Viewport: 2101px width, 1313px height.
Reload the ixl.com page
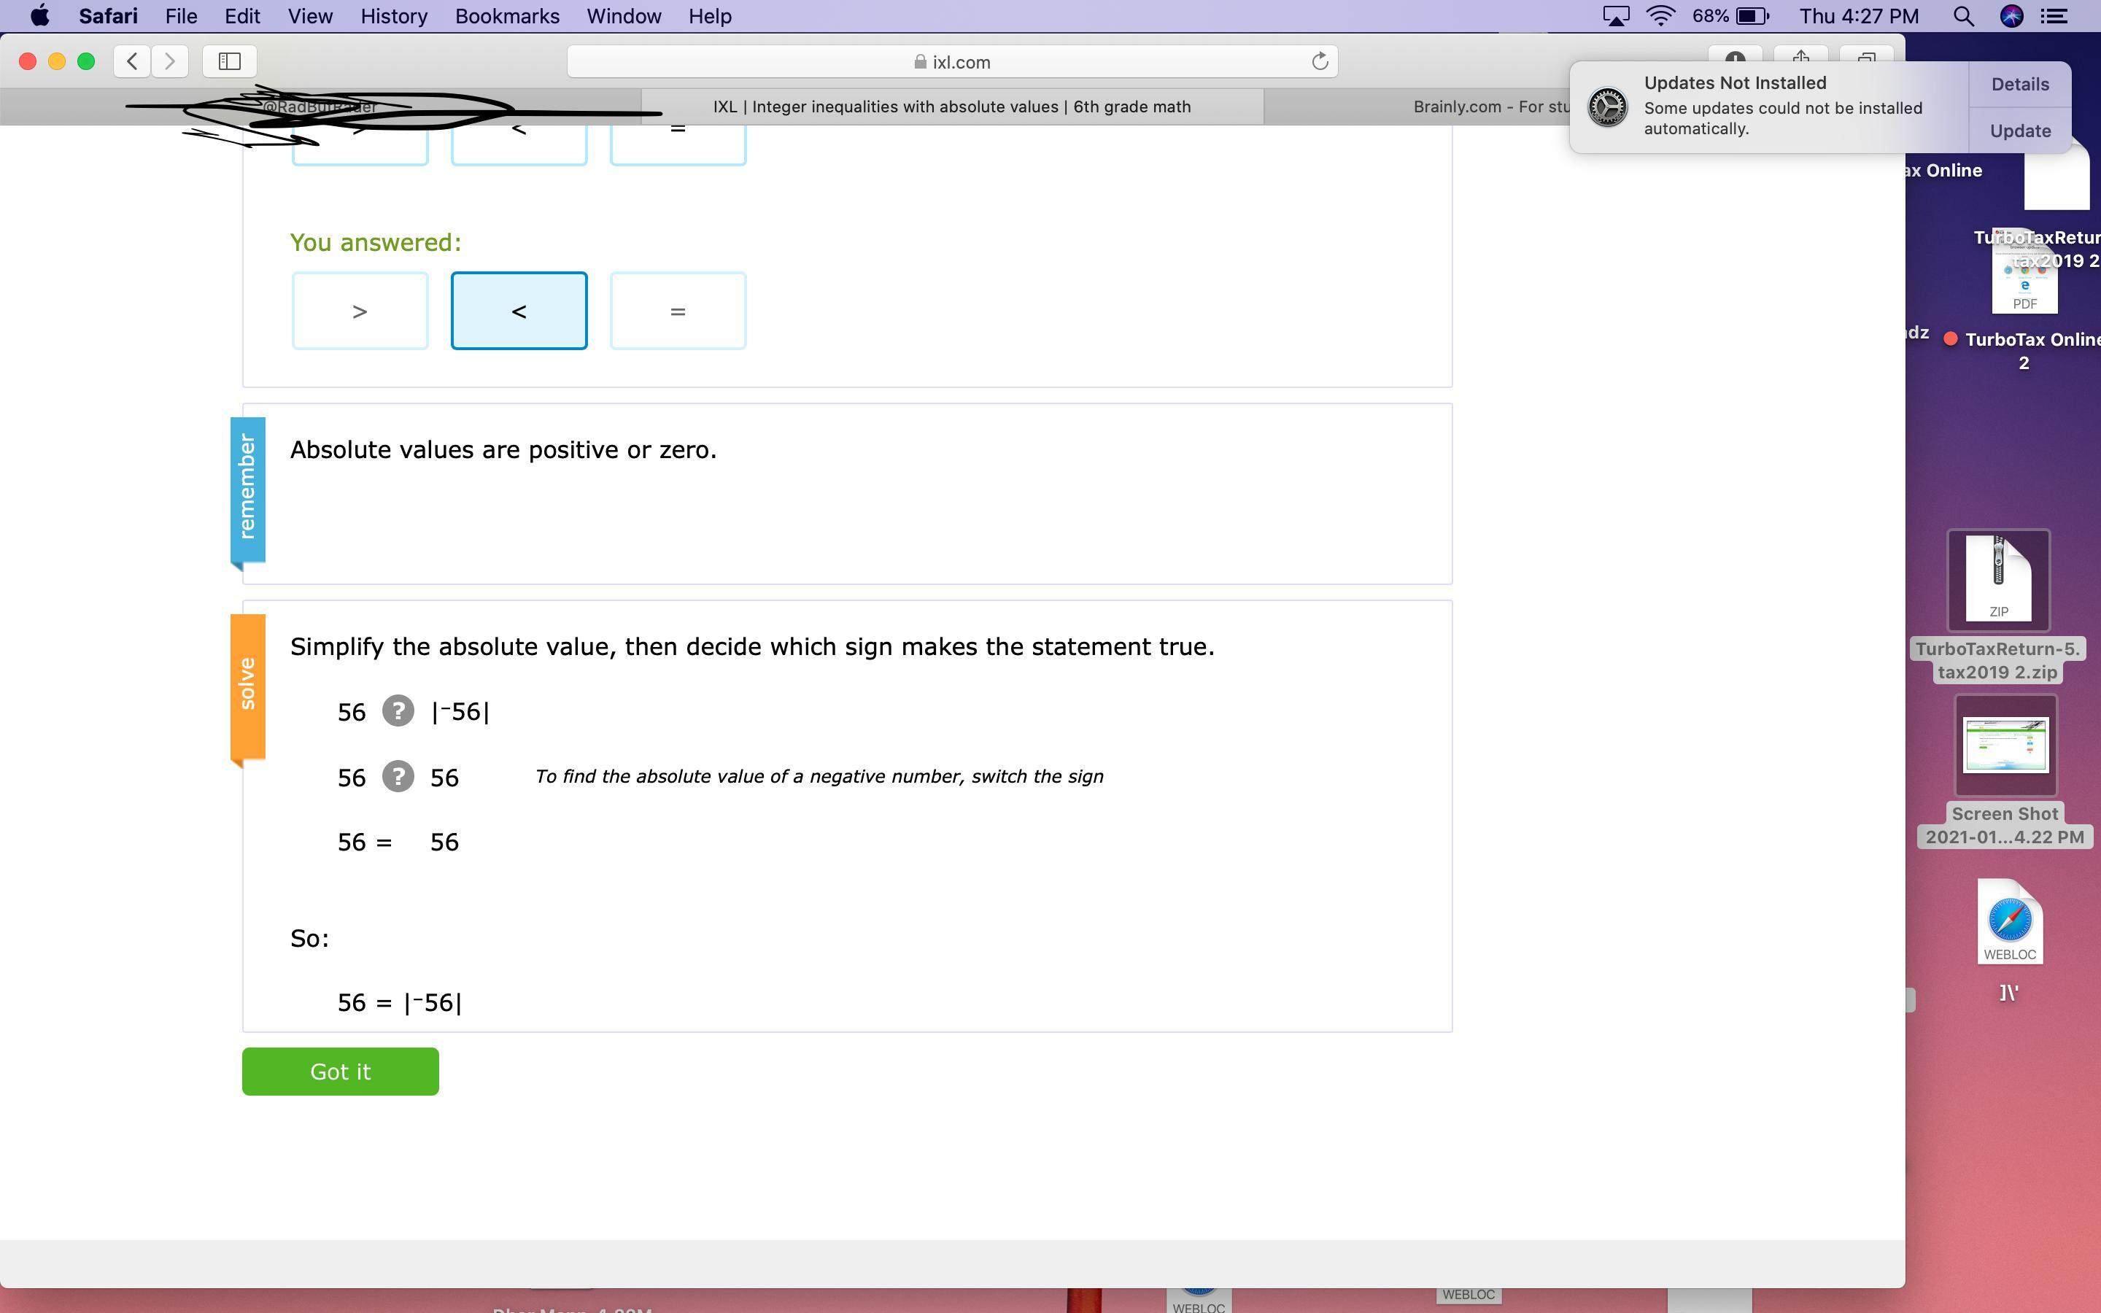[x=1320, y=62]
